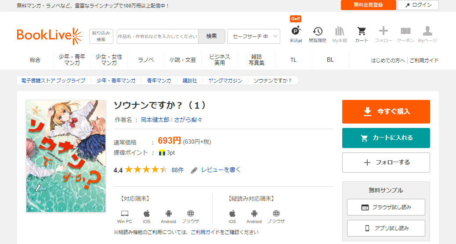This screenshot has width=456, height=244.
Task: Open the Myページ profile icon
Action: pos(427,34)
